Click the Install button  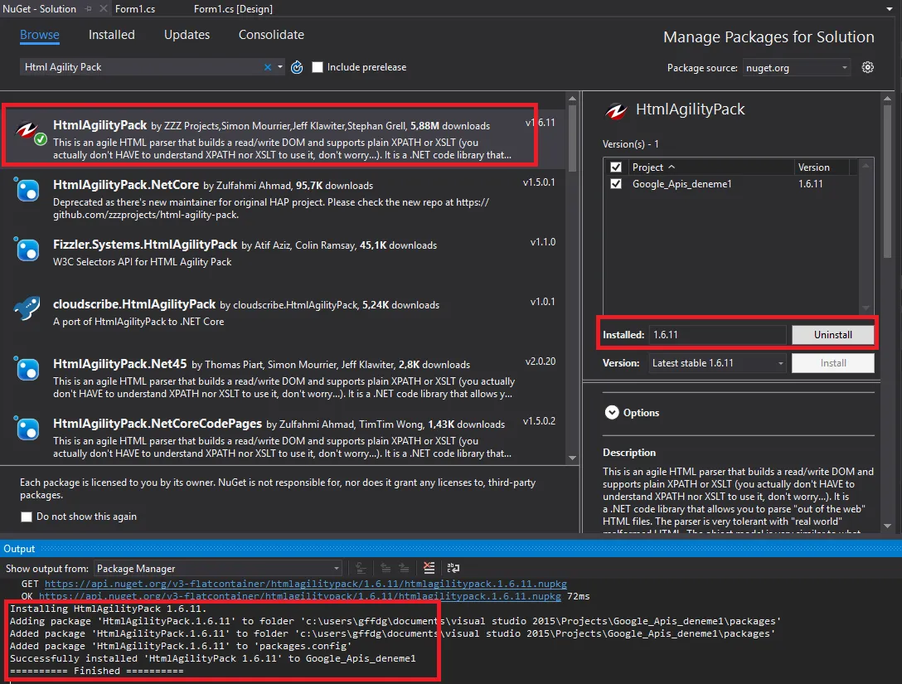coord(833,363)
